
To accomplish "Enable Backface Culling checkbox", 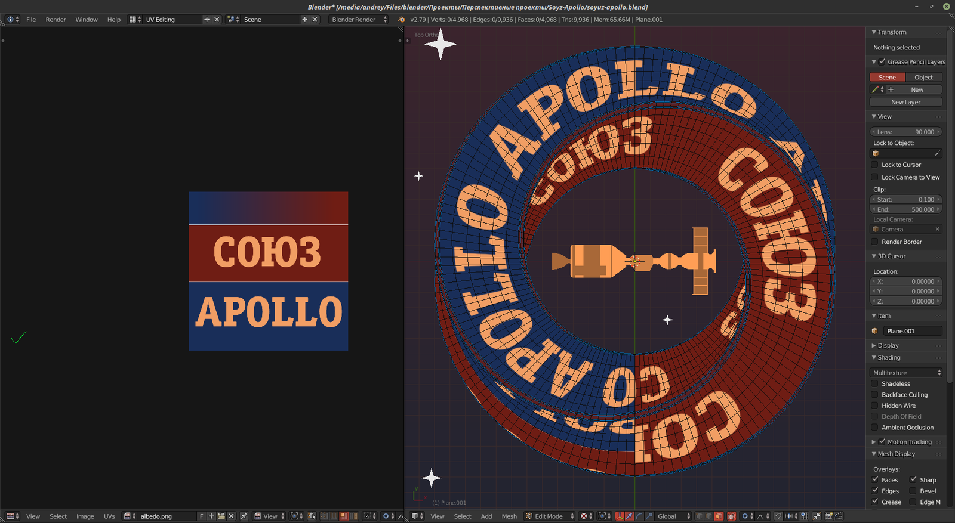I will point(874,395).
